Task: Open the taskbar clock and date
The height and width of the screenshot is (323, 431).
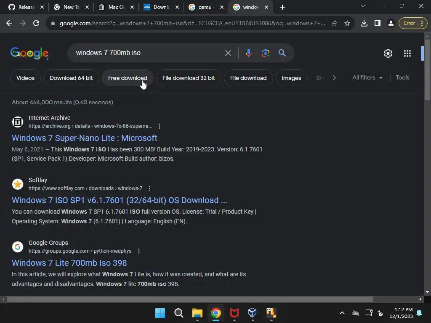Action: pyautogui.click(x=401, y=313)
